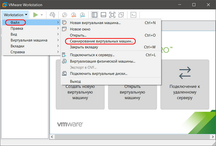
Task: Open the Вид submenu
Action: 31,34
